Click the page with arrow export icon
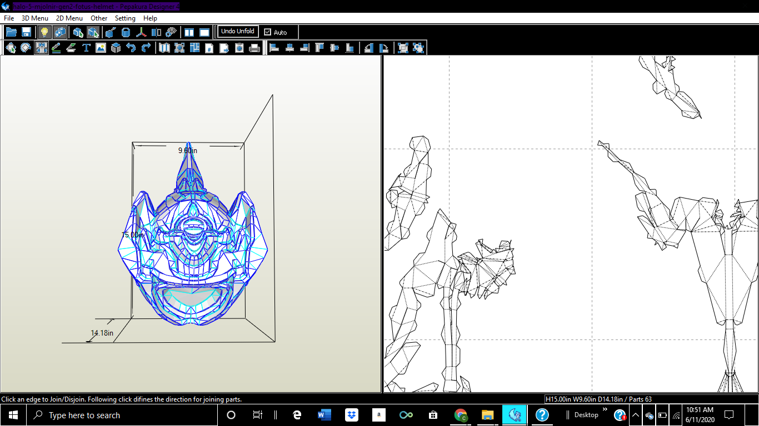Viewport: 759px width, 426px height. [224, 48]
